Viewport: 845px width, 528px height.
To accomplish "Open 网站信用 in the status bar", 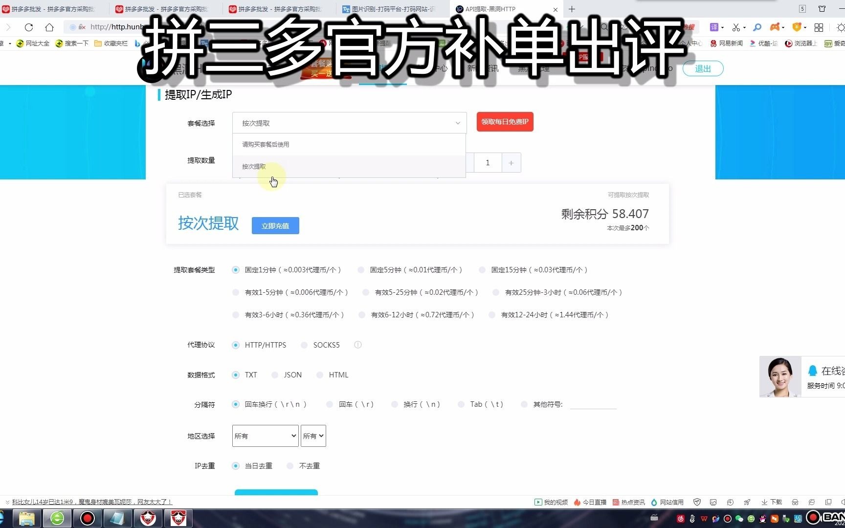I will point(667,502).
